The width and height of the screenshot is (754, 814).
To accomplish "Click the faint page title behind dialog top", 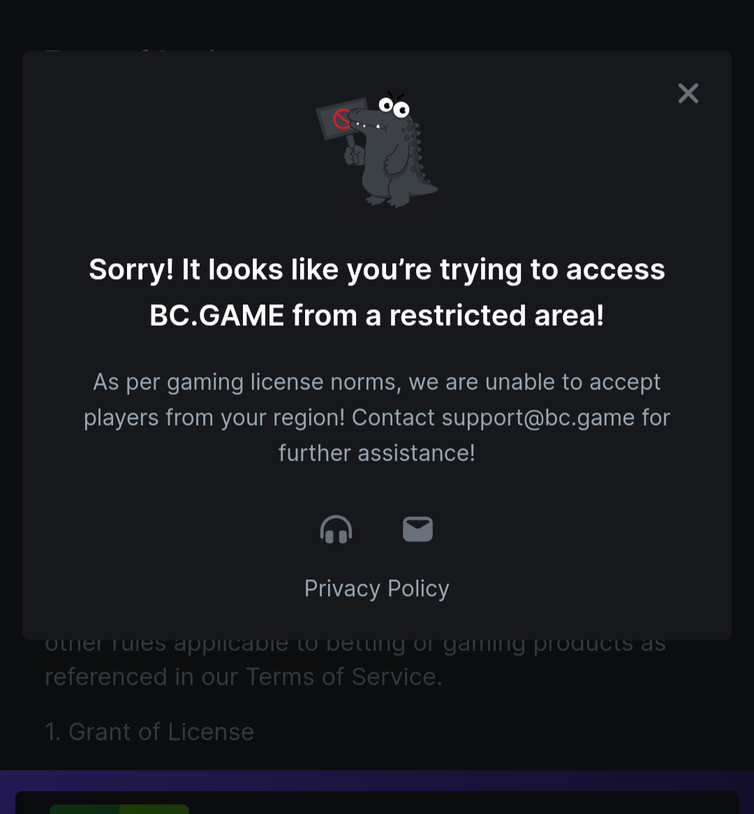I will 135,52.
